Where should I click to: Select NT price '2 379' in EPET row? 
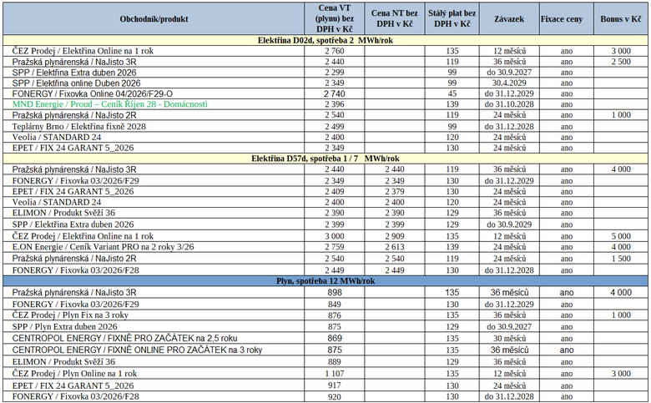click(395, 192)
